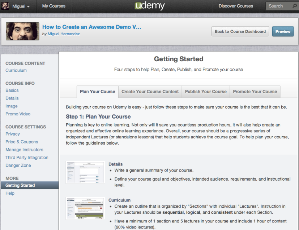Switch to Create Your Course Content tab

point(150,92)
